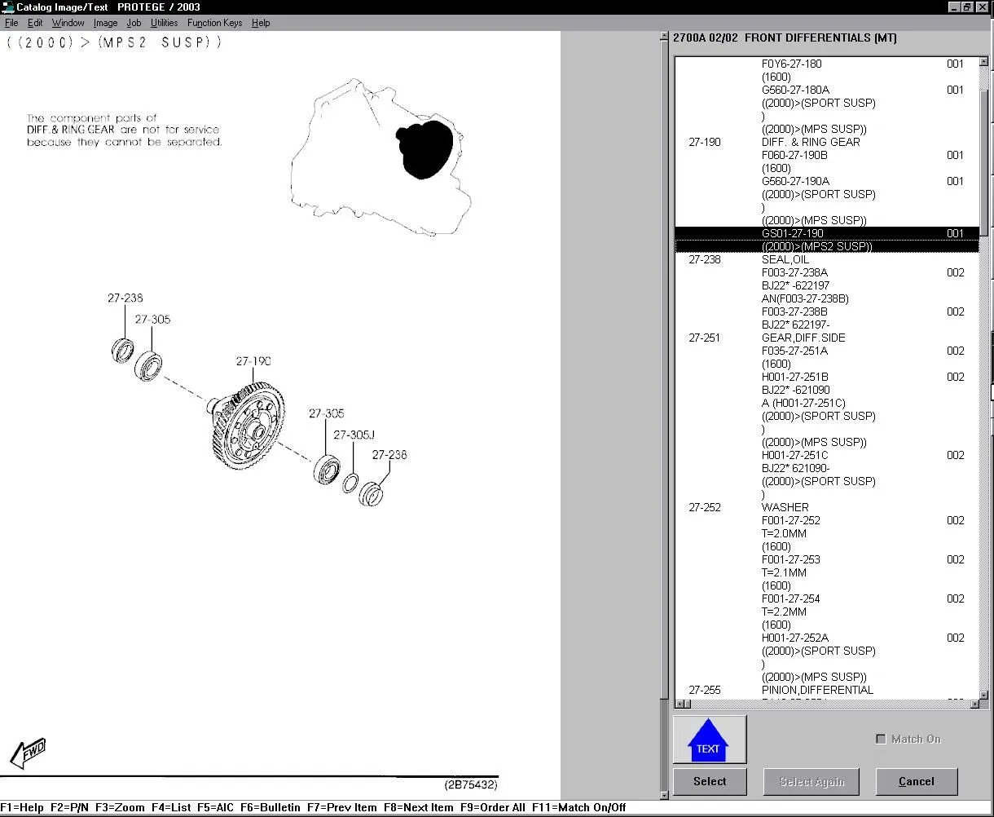Select part number F060-27-190B

(794, 155)
